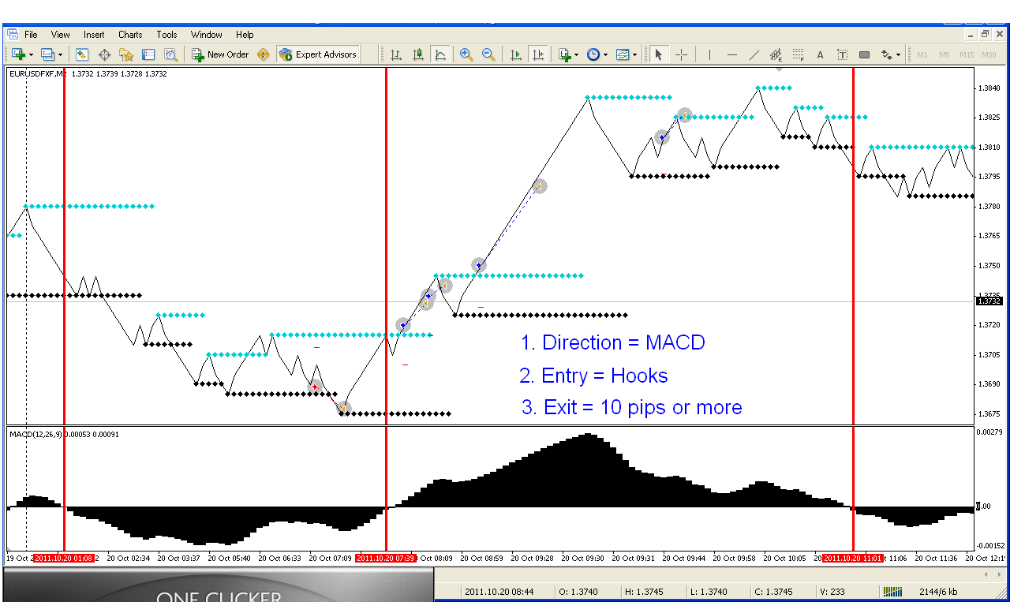The height and width of the screenshot is (602, 1010).
Task: Click the 2011.10.20 11:01 time label
Action: [853, 558]
